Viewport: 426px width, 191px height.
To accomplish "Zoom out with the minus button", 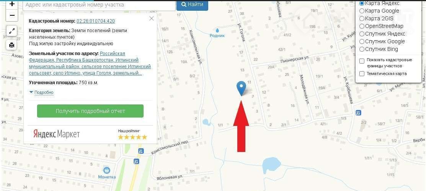I will [x=12, y=15].
